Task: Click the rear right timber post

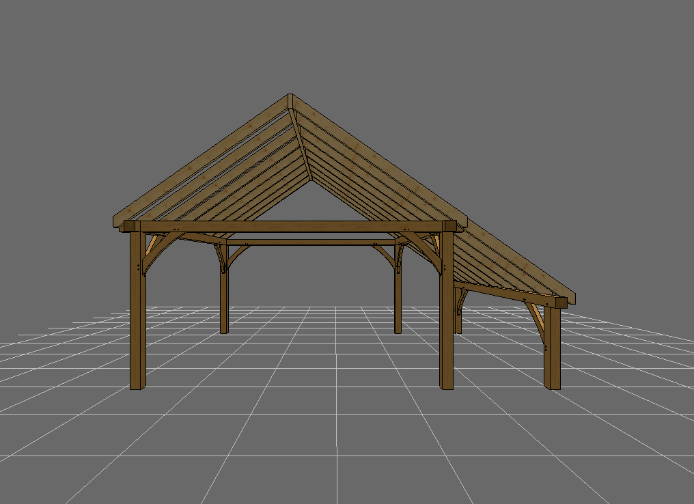Action: (398, 294)
